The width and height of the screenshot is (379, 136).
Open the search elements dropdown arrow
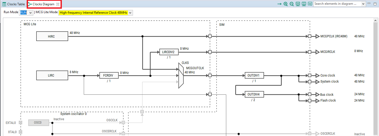(363, 4)
